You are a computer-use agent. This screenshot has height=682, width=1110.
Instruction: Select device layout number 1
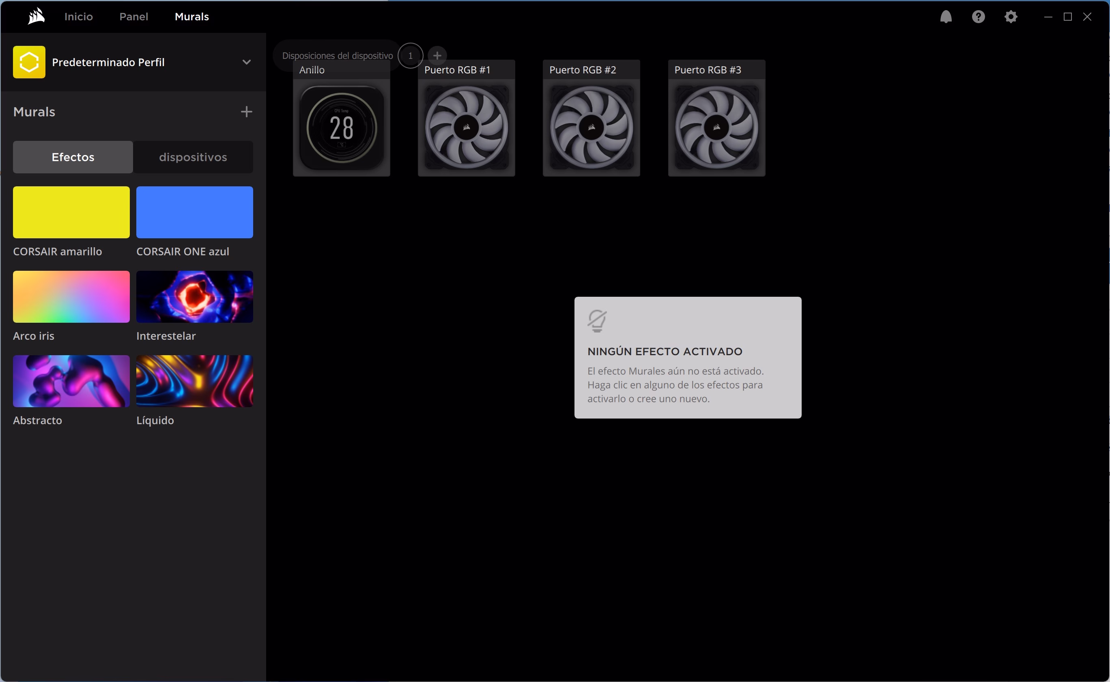click(x=410, y=56)
